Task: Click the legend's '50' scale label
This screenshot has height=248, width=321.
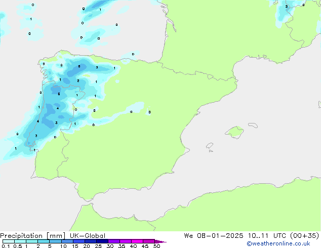Action: pos(156,246)
